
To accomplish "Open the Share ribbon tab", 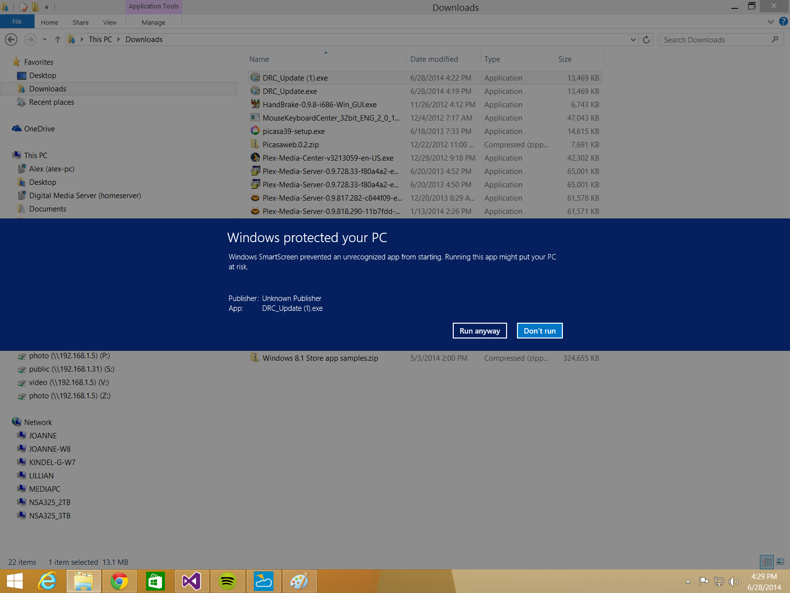I will [x=80, y=22].
